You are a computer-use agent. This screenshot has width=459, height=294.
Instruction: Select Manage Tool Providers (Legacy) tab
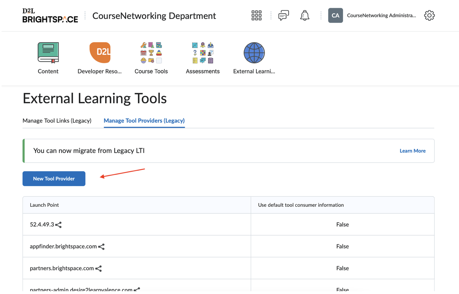point(144,121)
